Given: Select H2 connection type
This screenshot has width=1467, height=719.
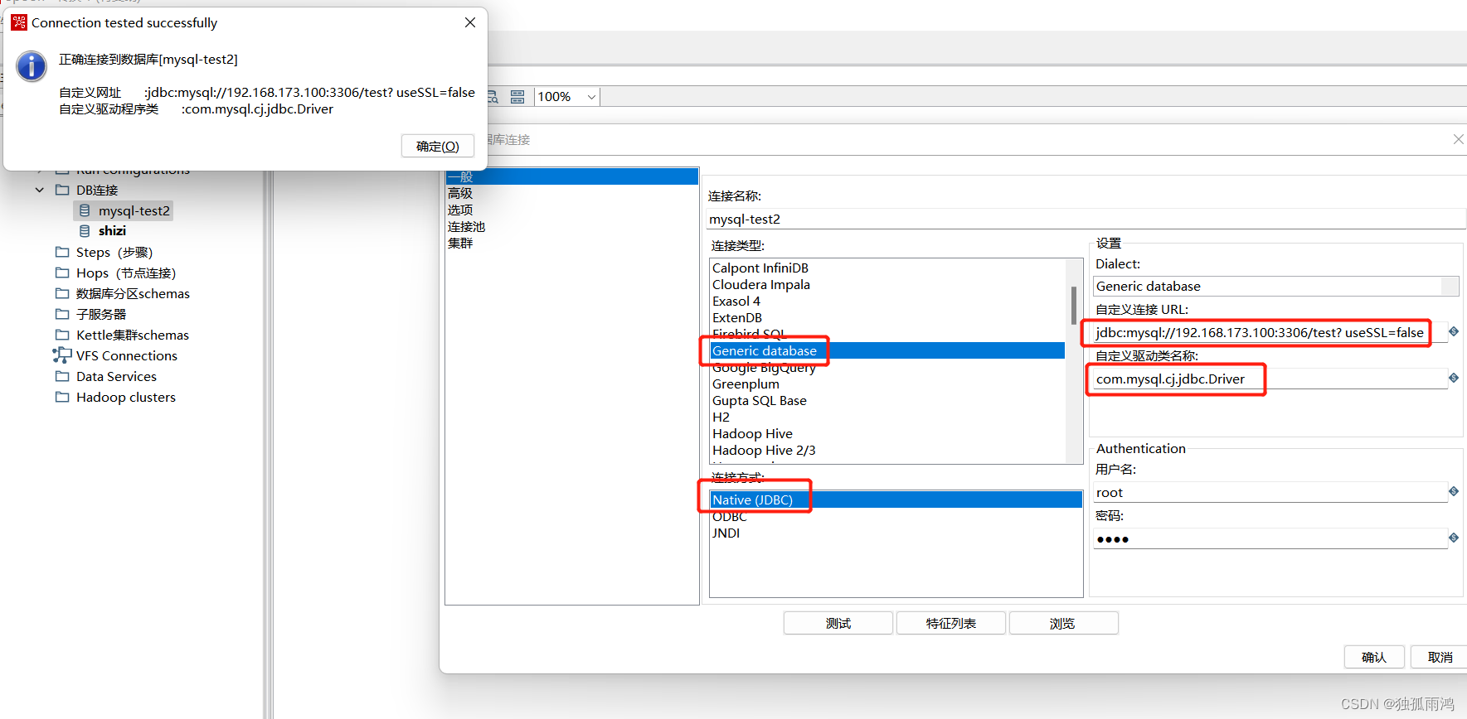Looking at the screenshot, I should point(721,417).
